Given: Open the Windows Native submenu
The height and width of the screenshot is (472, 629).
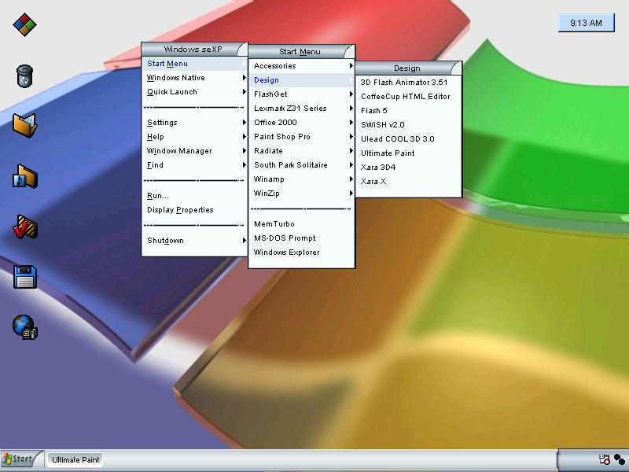Looking at the screenshot, I should 194,77.
